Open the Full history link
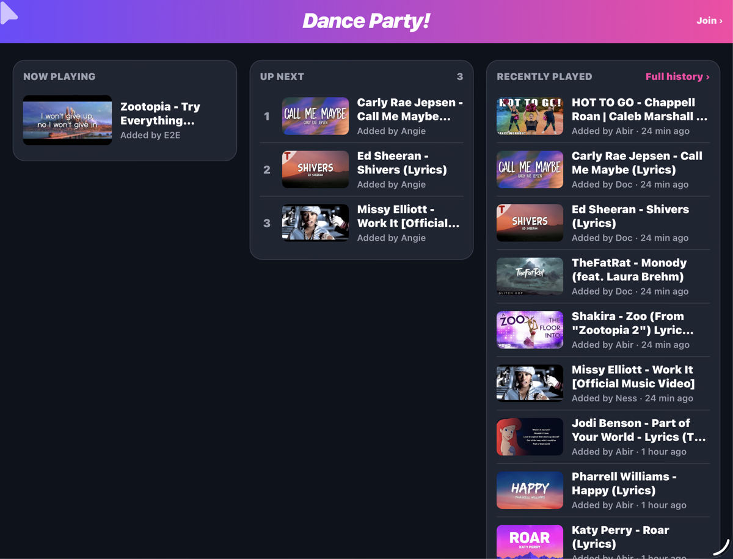Viewport: 733px width, 559px height. (677, 77)
